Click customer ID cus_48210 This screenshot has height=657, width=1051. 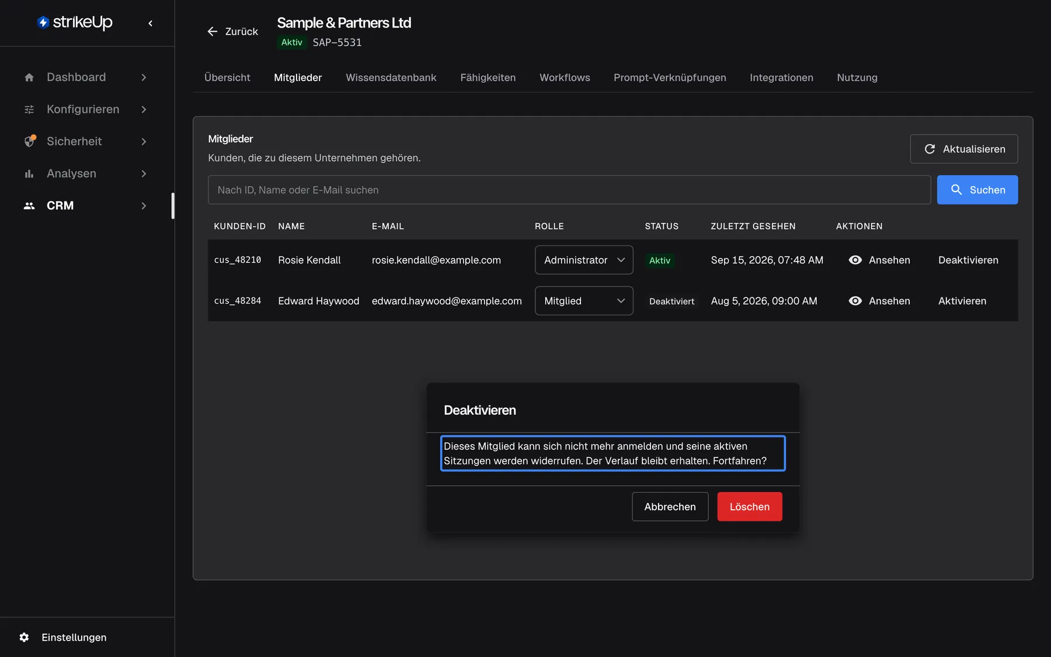(x=238, y=260)
